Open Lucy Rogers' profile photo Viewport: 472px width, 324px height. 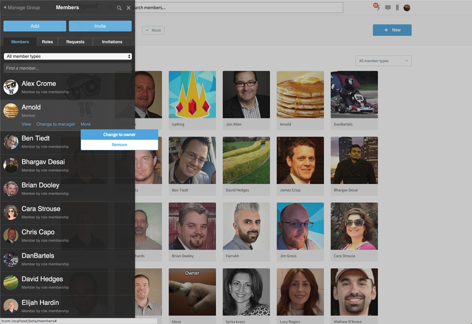tap(300, 292)
